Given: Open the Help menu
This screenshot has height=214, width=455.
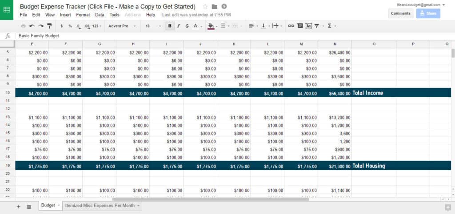Looking at the screenshot, I should pos(151,15).
